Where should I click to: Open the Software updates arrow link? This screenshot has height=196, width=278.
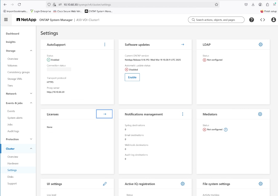[183, 44]
